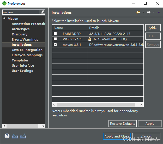Select the maven-3.6.1 row name
The image size is (163, 144).
(72, 45)
